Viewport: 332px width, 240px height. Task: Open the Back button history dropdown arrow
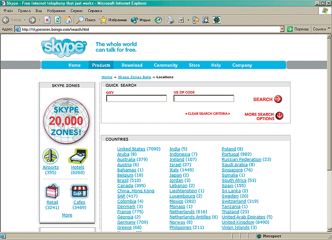pyautogui.click(x=25, y=20)
